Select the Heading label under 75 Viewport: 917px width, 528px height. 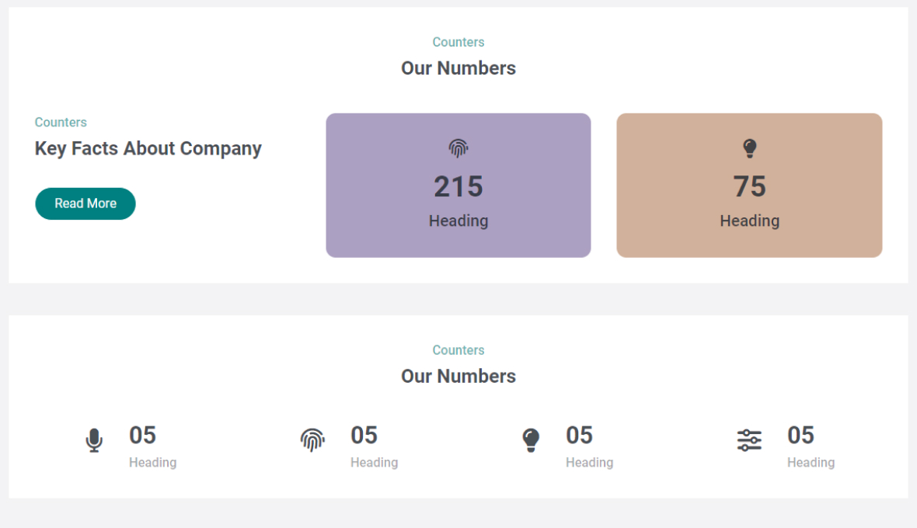click(749, 221)
